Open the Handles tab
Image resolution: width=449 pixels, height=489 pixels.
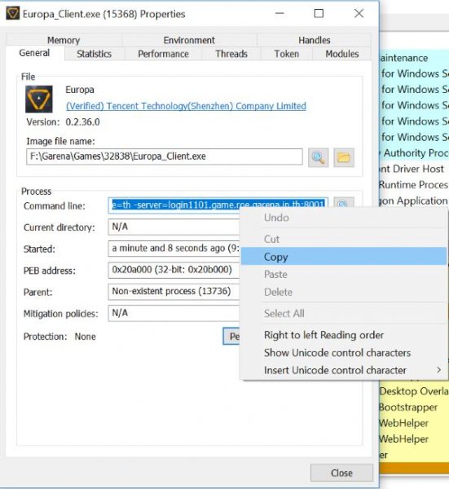coord(314,40)
